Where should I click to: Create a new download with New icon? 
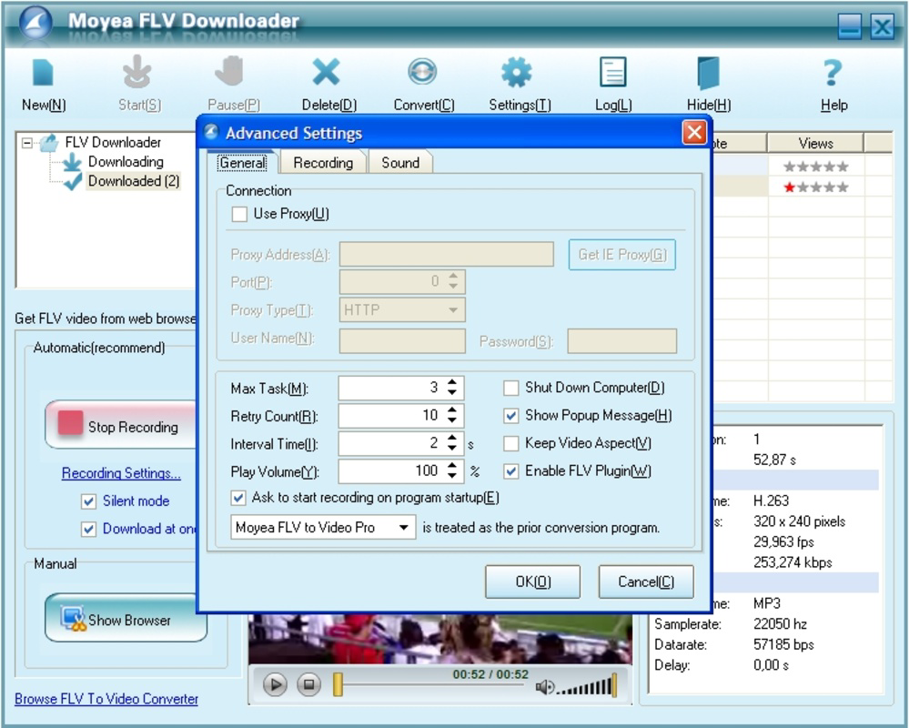(42, 73)
